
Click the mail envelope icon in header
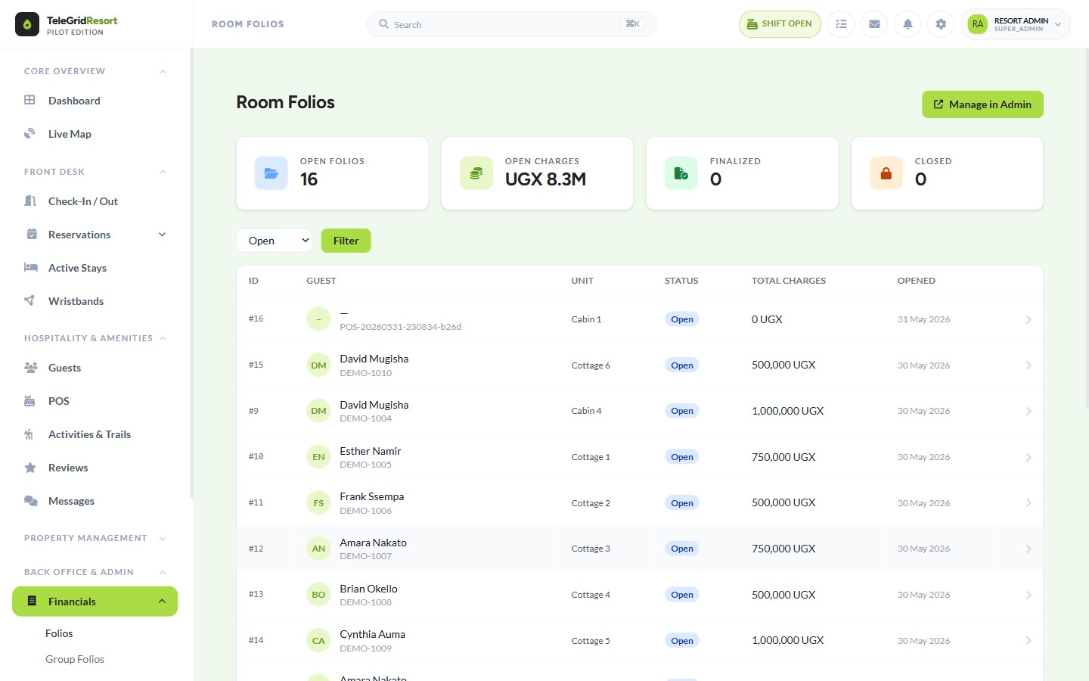874,24
